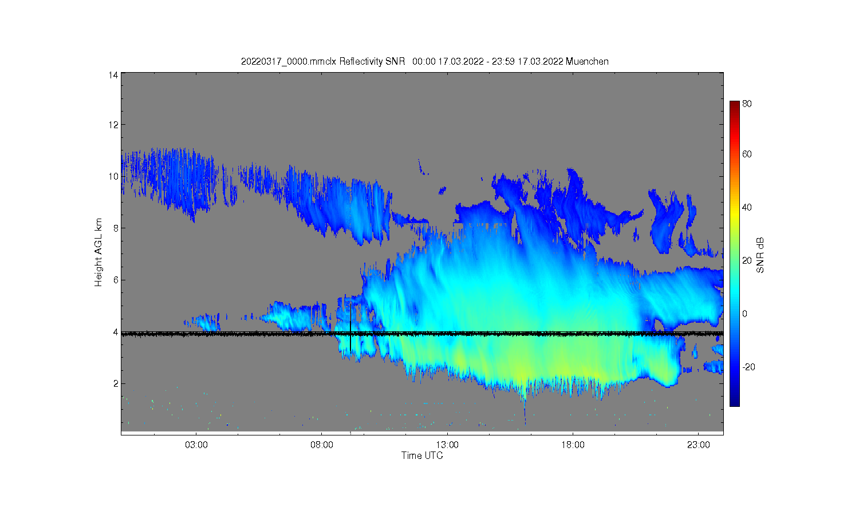Click the plot title mentioning Muenchen
Screen dimensions: 859x515
(x=424, y=61)
